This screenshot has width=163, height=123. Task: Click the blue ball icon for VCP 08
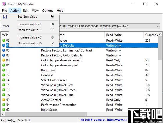click(x=4, y=55)
